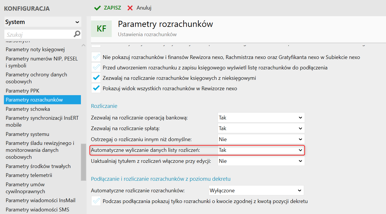Toggle 'Podczas podłączania pokazuj tylko rozrachunki' checkbox
Viewport: 386px width, 214px height.
point(96,201)
